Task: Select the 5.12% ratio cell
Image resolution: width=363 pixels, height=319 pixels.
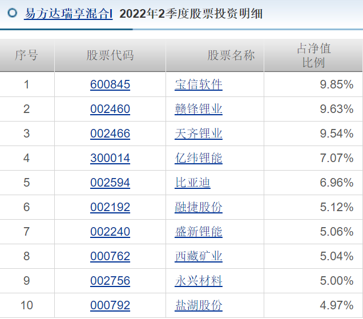Action: (313, 207)
